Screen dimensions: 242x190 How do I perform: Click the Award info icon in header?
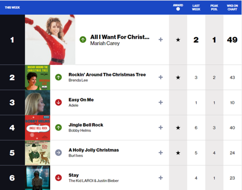178,9
